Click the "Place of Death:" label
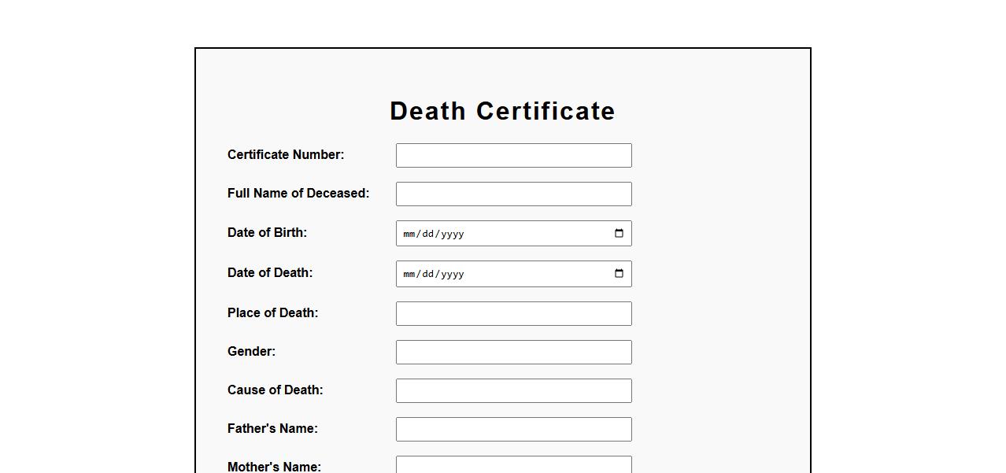 272,312
